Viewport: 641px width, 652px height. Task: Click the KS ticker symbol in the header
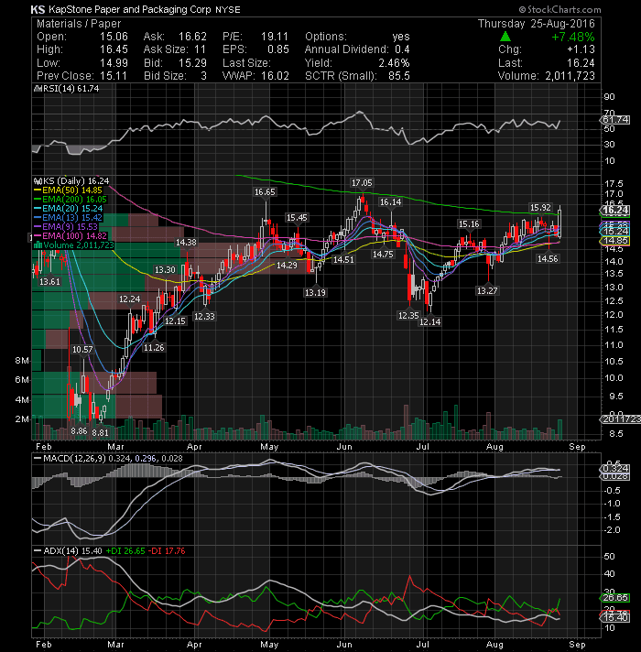click(38, 9)
